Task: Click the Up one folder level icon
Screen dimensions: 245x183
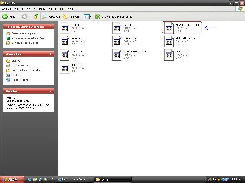Action: point(36,16)
